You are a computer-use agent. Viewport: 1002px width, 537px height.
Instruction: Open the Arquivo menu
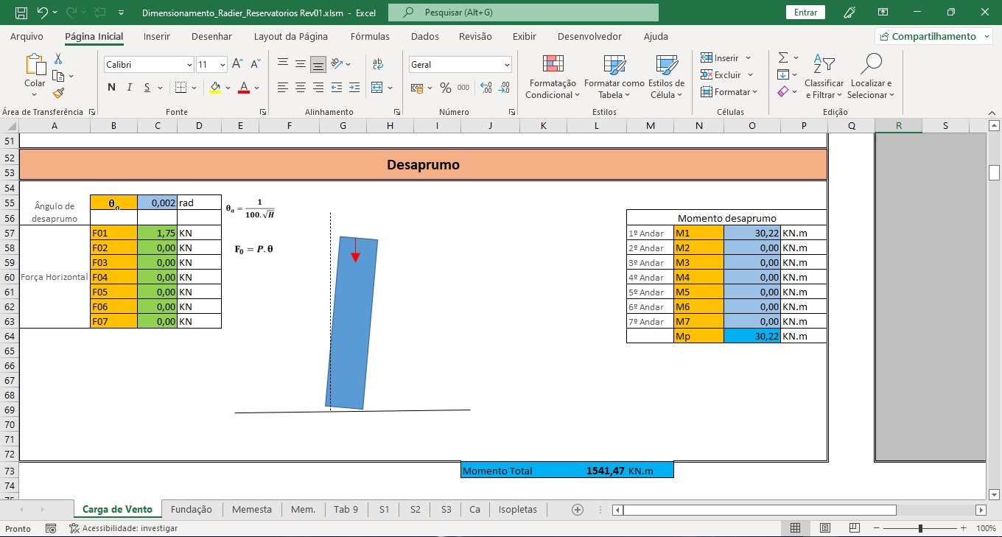pos(27,36)
